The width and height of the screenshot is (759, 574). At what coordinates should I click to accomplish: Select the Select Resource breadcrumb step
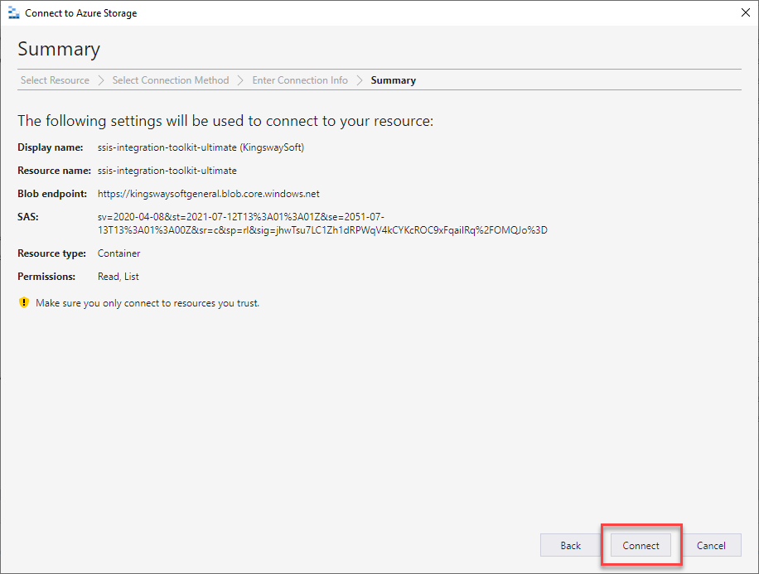(x=55, y=80)
